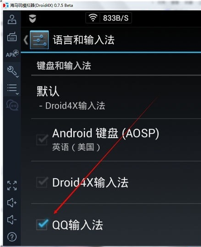This screenshot has height=247, width=201.
Task: Toggle the Droid4X输入法 checkbox
Action: tap(42, 182)
